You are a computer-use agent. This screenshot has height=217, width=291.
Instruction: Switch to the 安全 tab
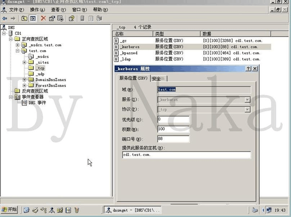[x=156, y=78]
